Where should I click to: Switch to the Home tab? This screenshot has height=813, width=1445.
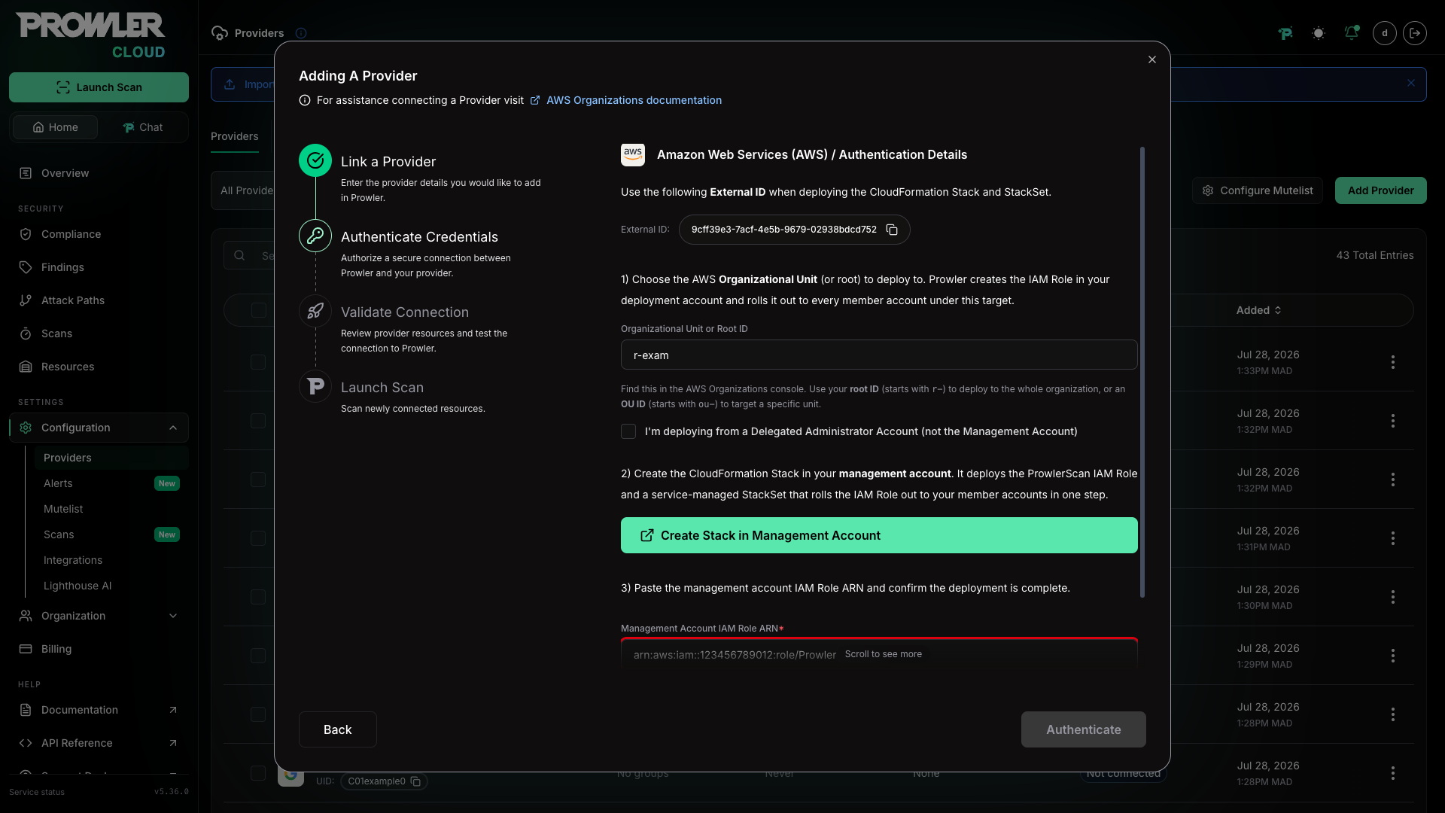coord(55,127)
